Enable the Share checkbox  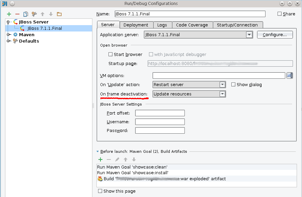pyautogui.click(x=280, y=14)
